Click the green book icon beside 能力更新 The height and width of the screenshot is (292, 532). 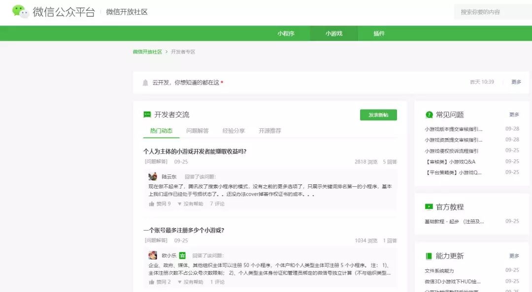(429, 256)
